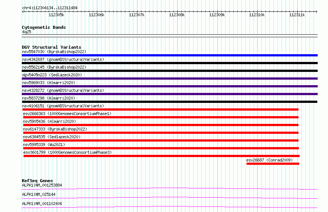This screenshot has height=212, width=328.
Task: Open variant nsv5995339 (Wu2021) label
Action: click(x=44, y=145)
